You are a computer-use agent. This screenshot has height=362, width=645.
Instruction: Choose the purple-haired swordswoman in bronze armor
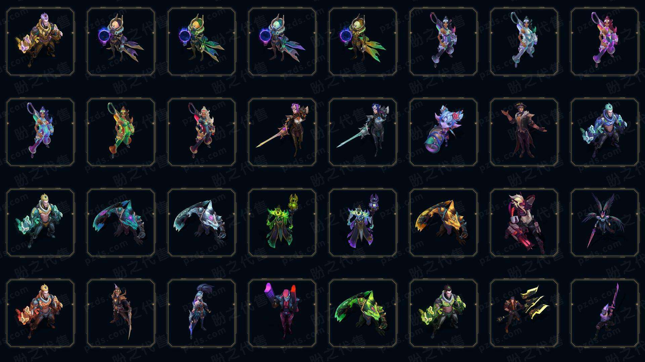pyautogui.click(x=282, y=132)
